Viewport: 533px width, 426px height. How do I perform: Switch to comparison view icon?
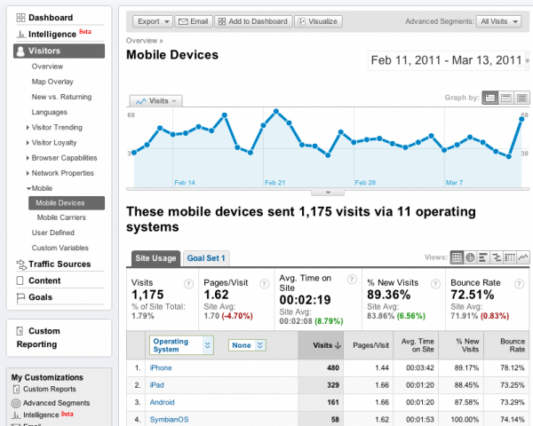coord(497,257)
